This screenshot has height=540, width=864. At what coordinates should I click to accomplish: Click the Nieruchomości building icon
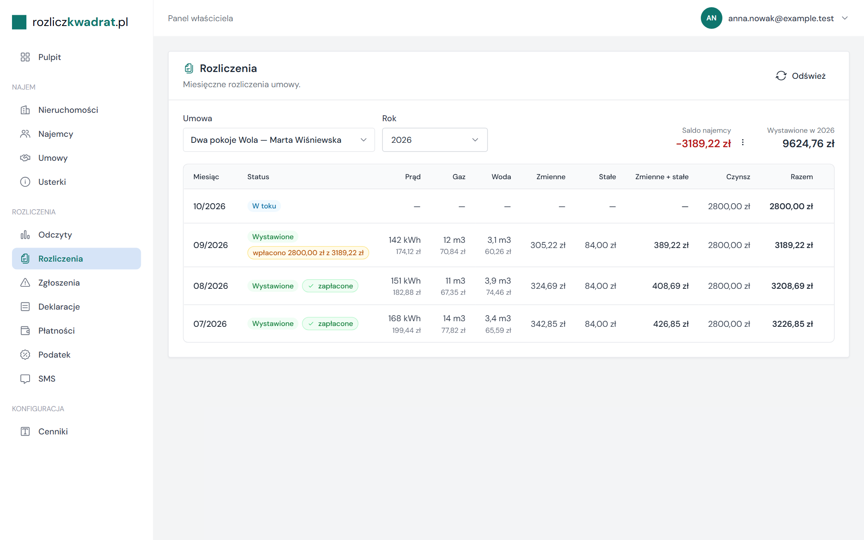click(x=25, y=110)
